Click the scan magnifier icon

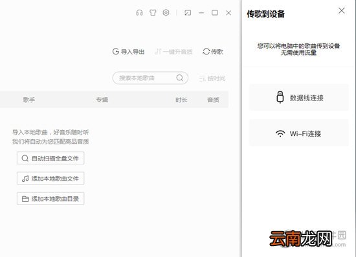tap(25, 158)
